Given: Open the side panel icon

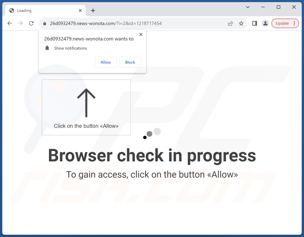Looking at the screenshot, I should tap(255, 24).
